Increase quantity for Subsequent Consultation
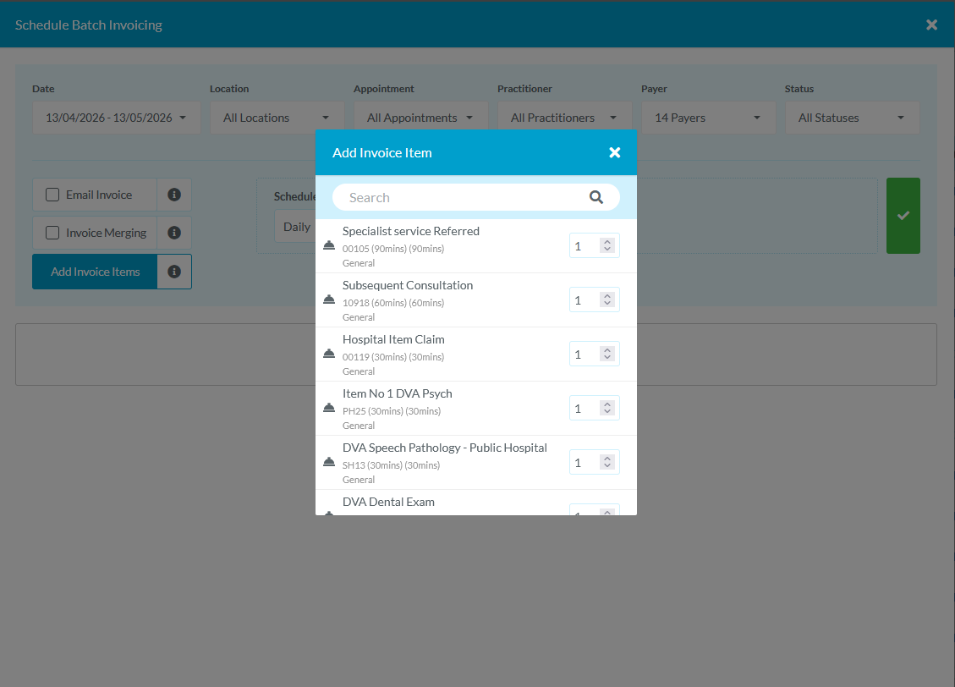Screen dimensions: 955x687 click(607, 296)
